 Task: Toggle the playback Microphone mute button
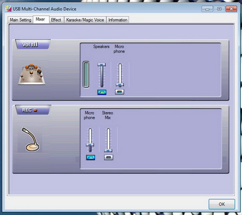[x=119, y=92]
